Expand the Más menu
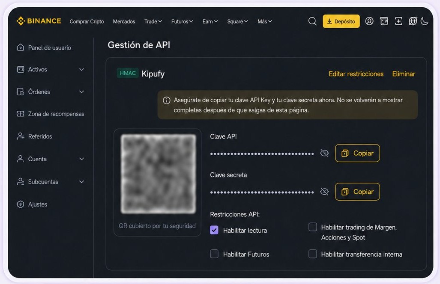 pos(265,21)
